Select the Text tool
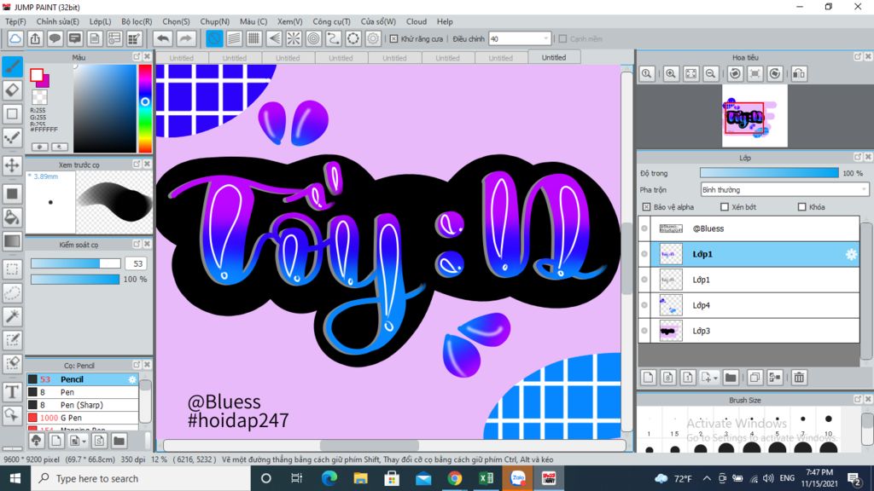This screenshot has height=491, width=874. coord(12,392)
